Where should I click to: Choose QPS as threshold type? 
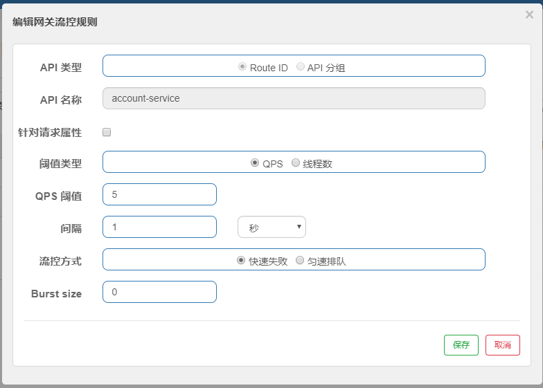pos(255,163)
